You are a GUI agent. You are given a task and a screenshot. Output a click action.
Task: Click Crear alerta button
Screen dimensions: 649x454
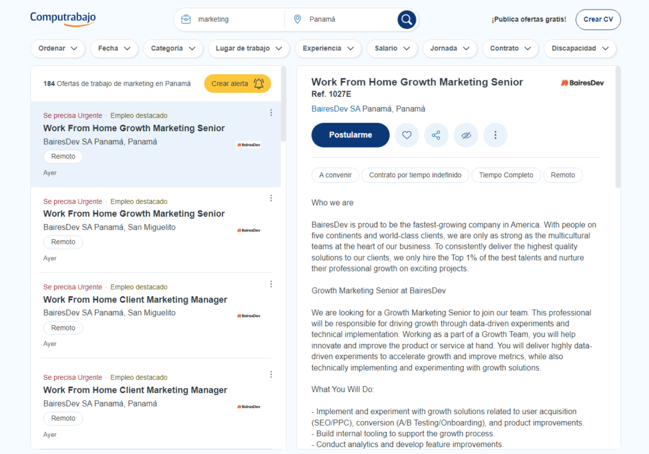click(x=238, y=84)
